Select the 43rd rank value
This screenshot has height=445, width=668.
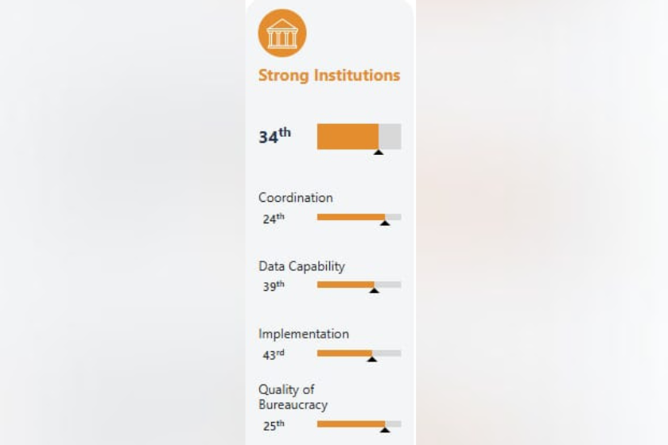274,354
